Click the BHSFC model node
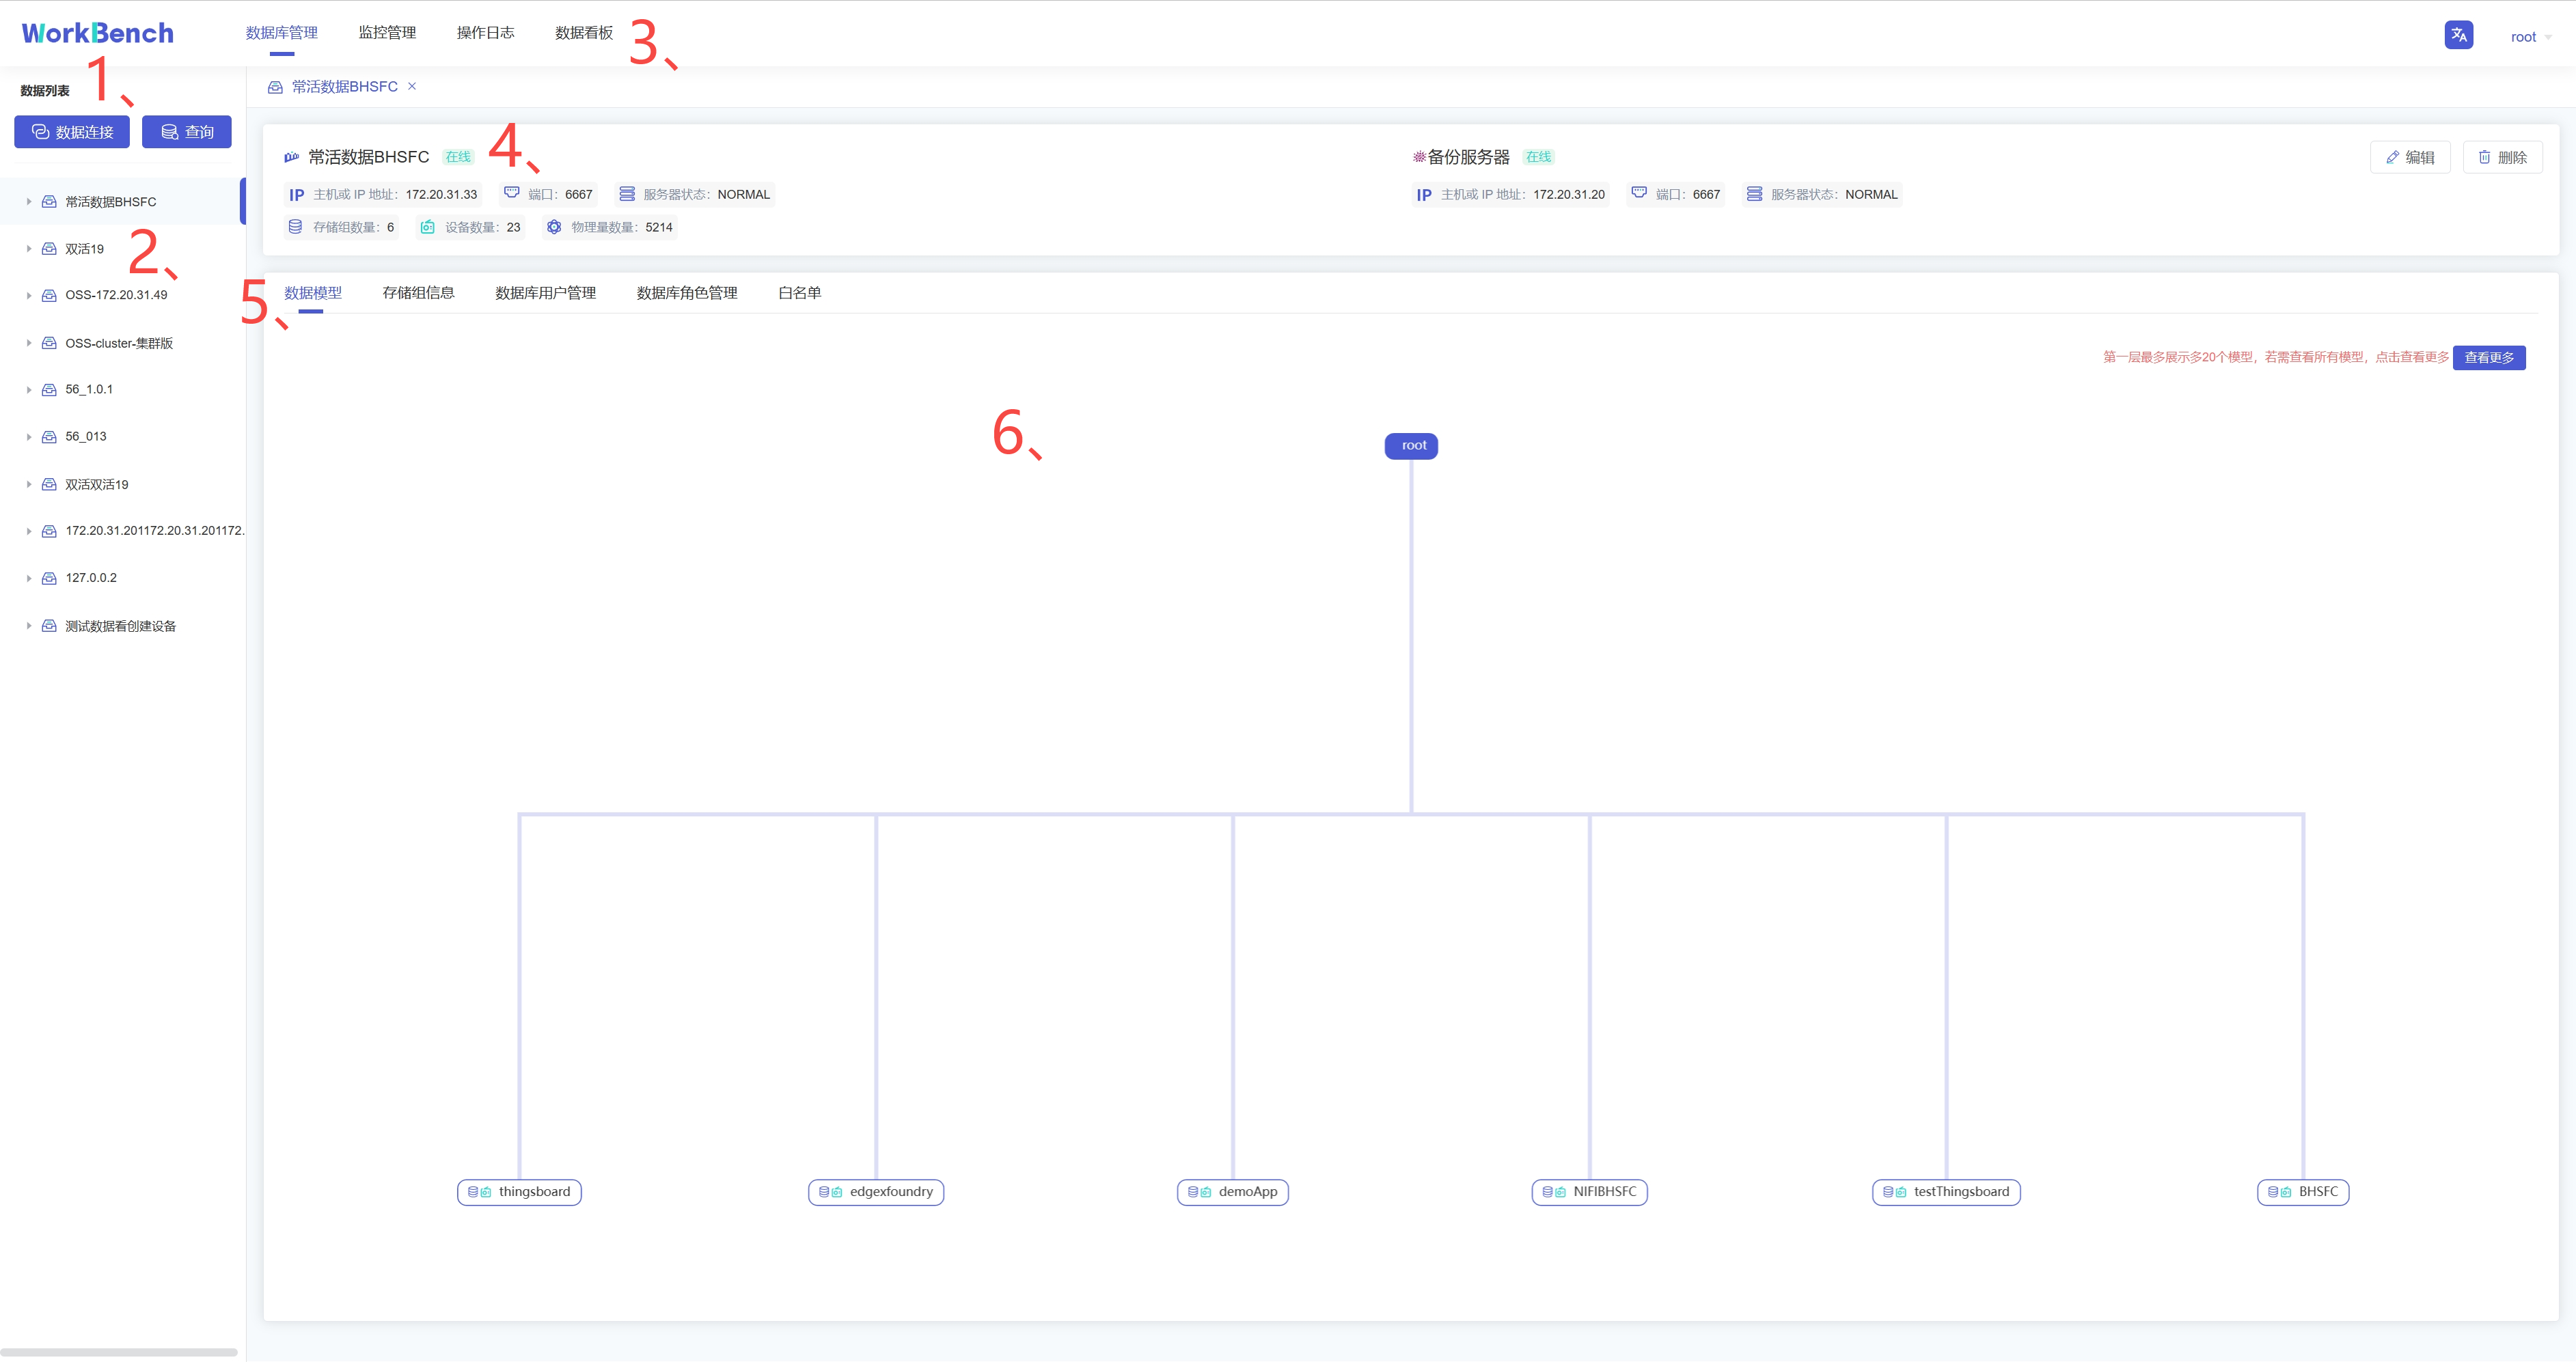 coord(2302,1192)
